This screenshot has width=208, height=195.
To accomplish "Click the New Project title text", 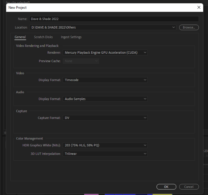I will pos(18,8).
